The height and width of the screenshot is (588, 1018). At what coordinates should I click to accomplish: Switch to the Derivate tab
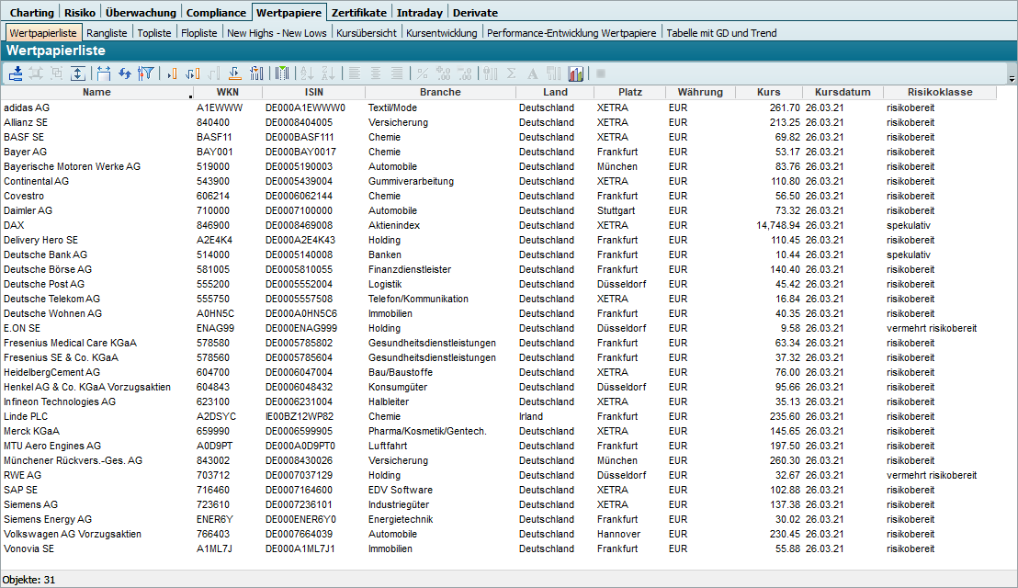coord(475,13)
